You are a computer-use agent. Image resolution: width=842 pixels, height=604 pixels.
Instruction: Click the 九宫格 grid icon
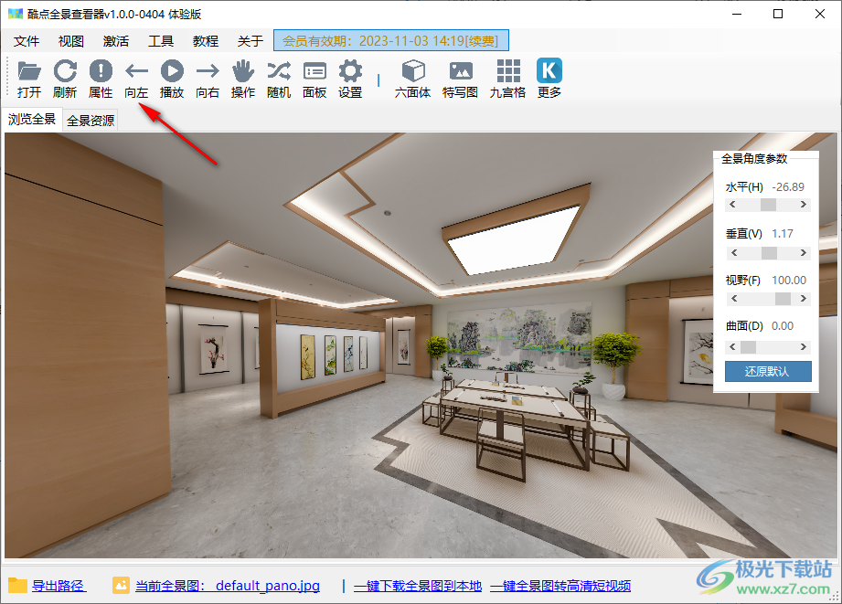pyautogui.click(x=508, y=71)
